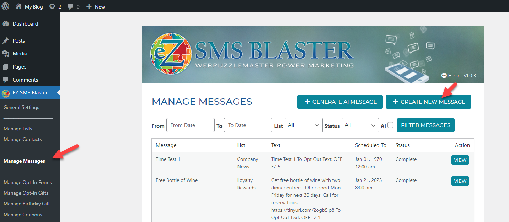Click the updates icon showing 2
Image resolution: width=509 pixels, height=222 pixels.
pos(52,6)
